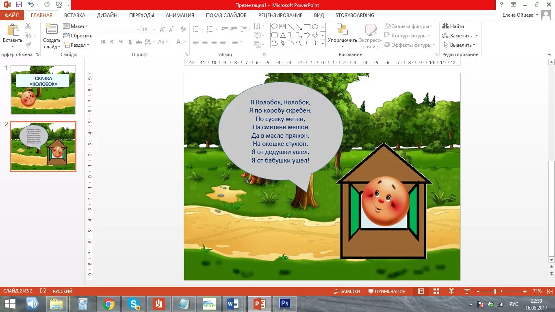Open Заливка фигуры shape fill dropdown
This screenshot has height=312, width=555.
coord(408,26)
